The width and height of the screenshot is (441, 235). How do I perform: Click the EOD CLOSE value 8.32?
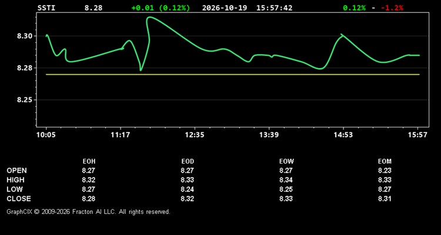[x=188, y=199]
